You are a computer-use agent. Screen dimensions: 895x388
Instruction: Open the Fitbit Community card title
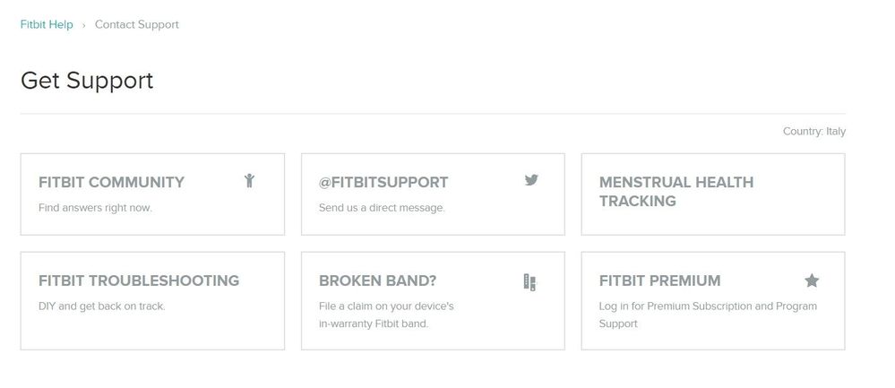tap(111, 182)
